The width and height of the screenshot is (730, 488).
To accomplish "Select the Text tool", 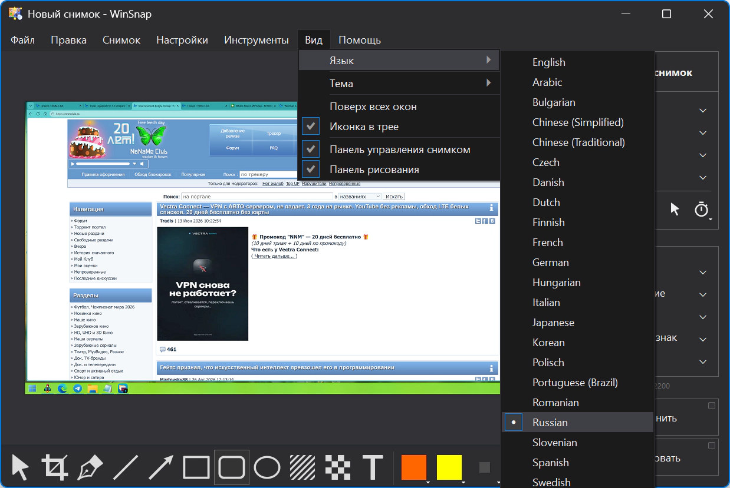I will click(373, 467).
